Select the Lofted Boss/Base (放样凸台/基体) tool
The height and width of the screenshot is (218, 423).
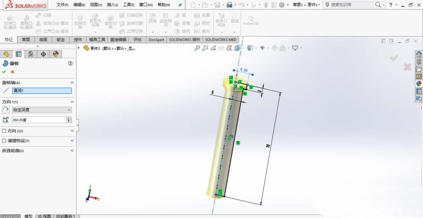click(x=52, y=23)
